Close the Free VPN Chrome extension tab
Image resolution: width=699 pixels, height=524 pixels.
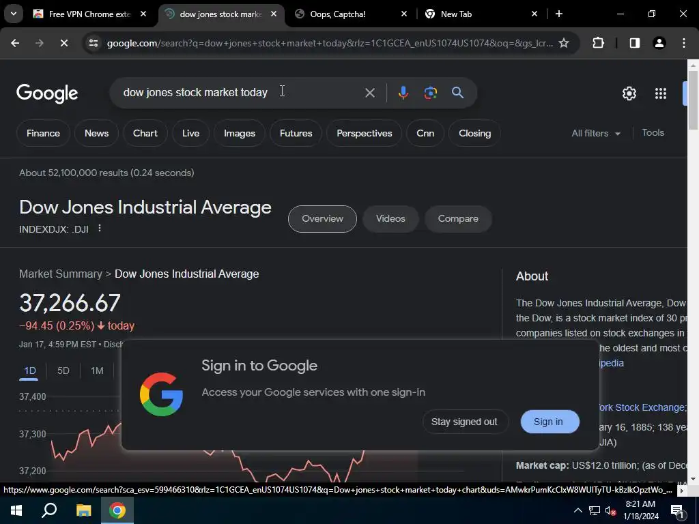143,14
